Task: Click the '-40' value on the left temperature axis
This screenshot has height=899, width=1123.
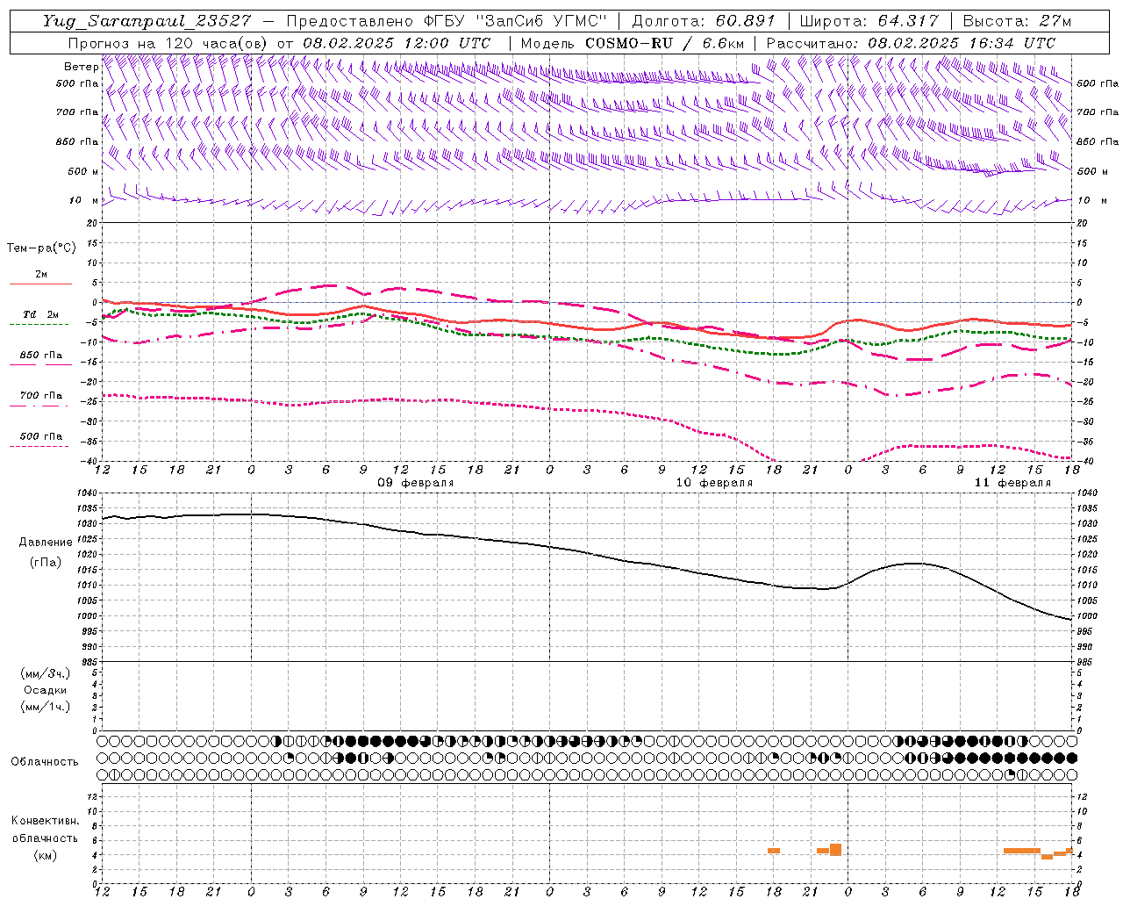Action: click(x=90, y=461)
